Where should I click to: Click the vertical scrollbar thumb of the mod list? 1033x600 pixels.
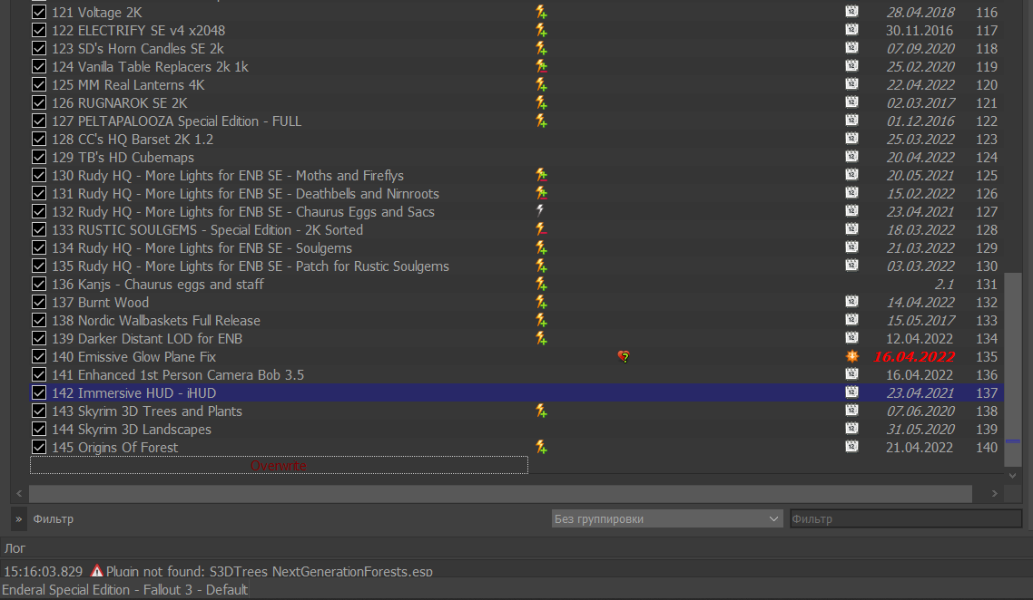coord(1013,369)
